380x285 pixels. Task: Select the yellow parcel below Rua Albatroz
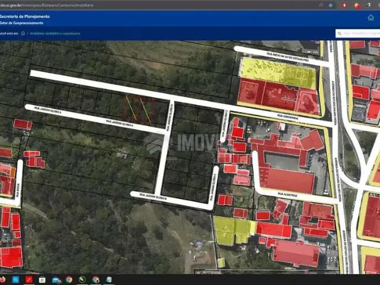(234, 230)
